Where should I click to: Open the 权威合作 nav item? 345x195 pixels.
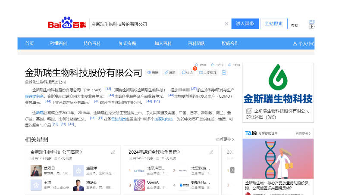click(x=230, y=43)
